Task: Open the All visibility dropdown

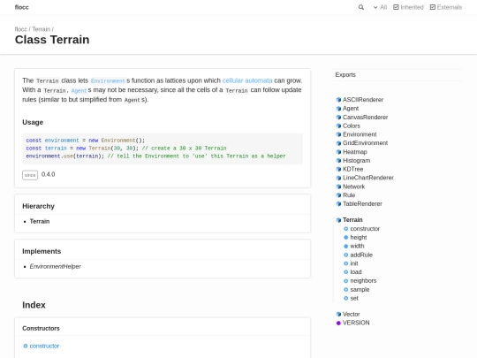Action: point(380,7)
